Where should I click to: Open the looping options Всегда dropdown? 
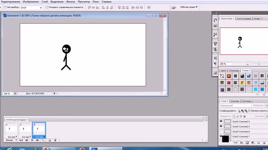pyautogui.click(x=11, y=140)
